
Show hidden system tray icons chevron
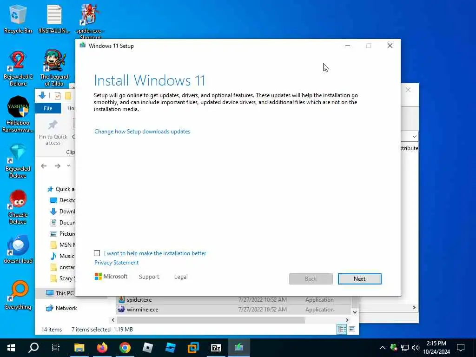(x=383, y=348)
